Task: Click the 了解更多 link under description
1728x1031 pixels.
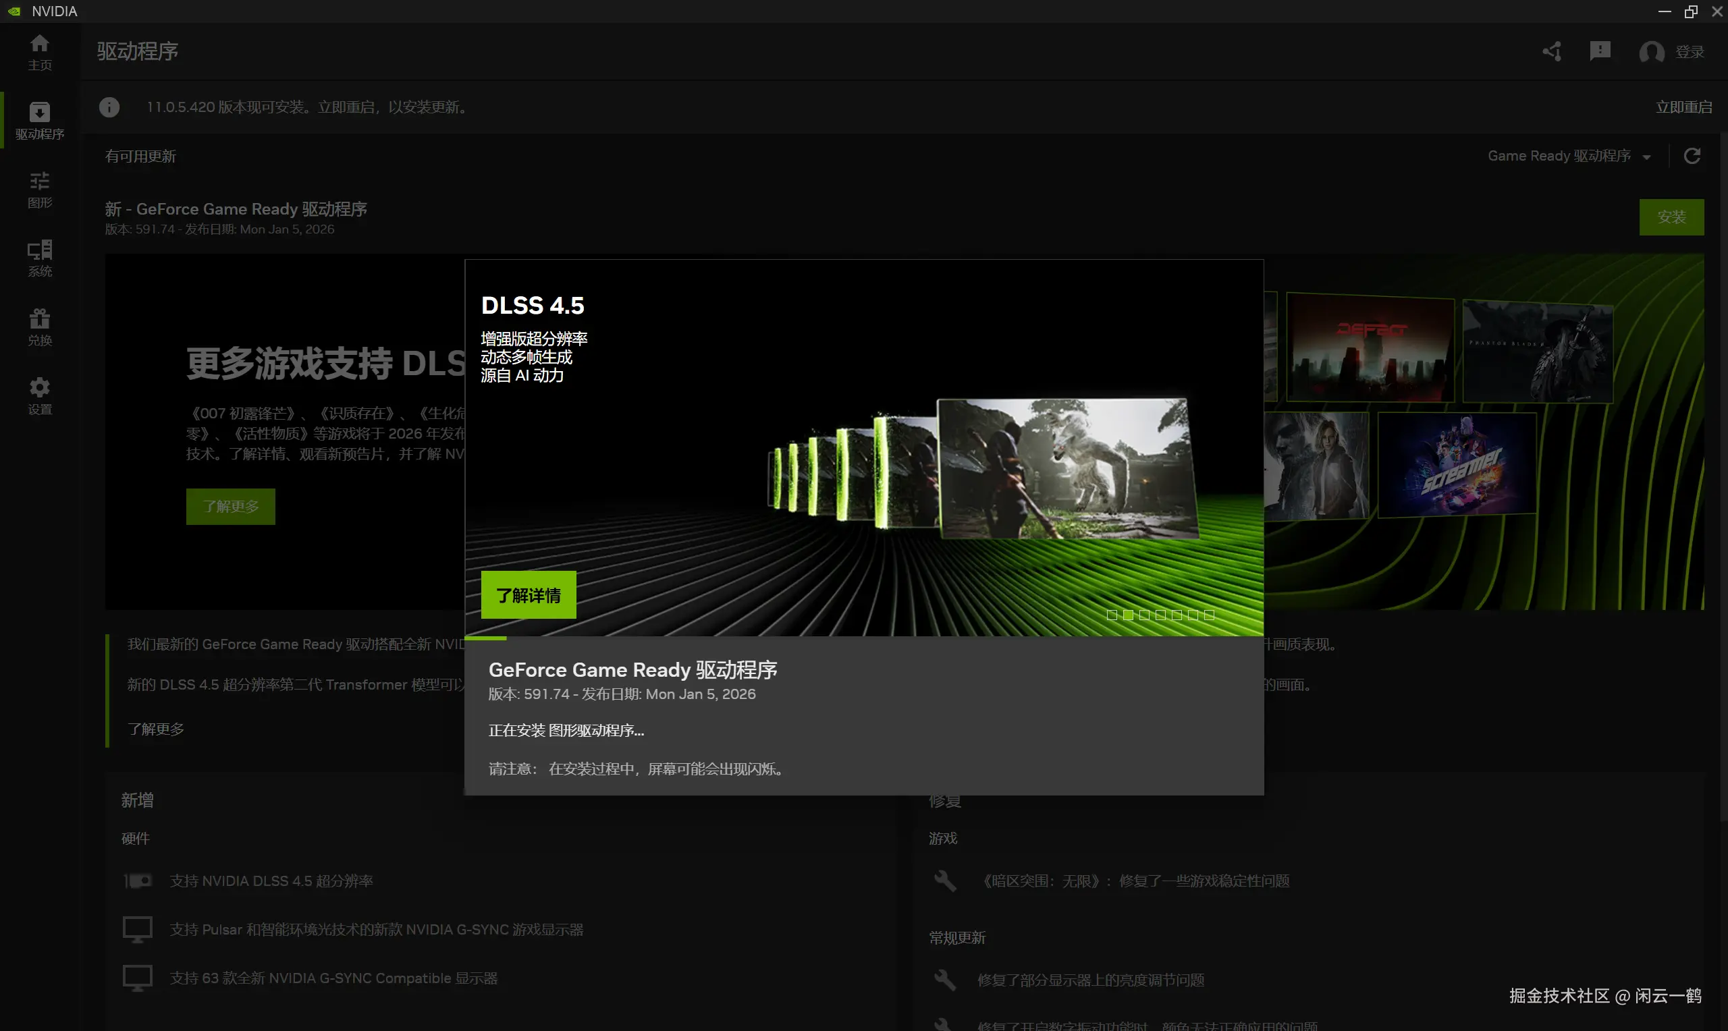Action: [x=156, y=729]
